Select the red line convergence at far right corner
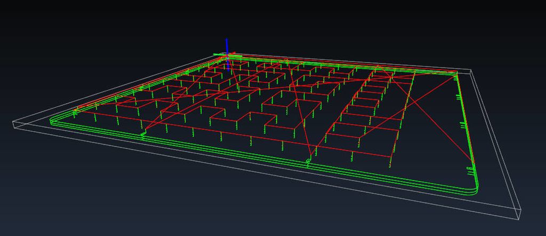Image resolution: width=546 pixels, height=236 pixels. [x=455, y=73]
